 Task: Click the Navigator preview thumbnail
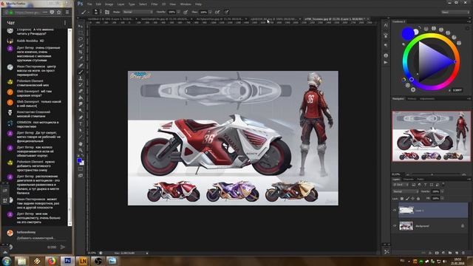coord(432,136)
